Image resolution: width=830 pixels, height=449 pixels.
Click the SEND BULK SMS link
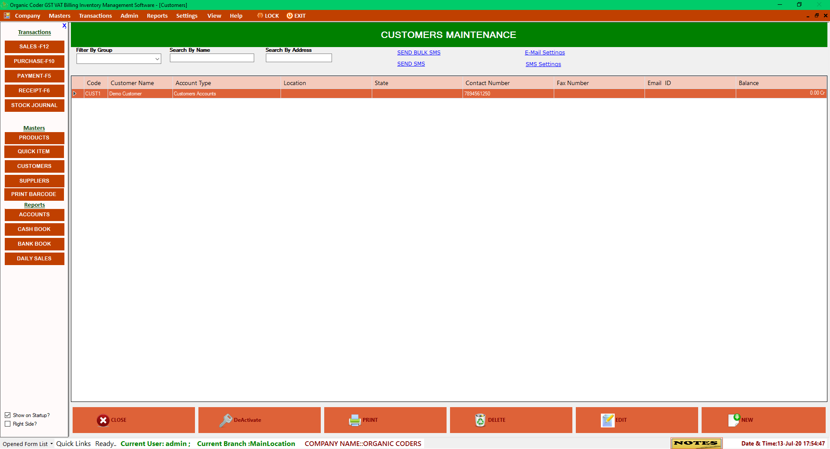pos(418,52)
